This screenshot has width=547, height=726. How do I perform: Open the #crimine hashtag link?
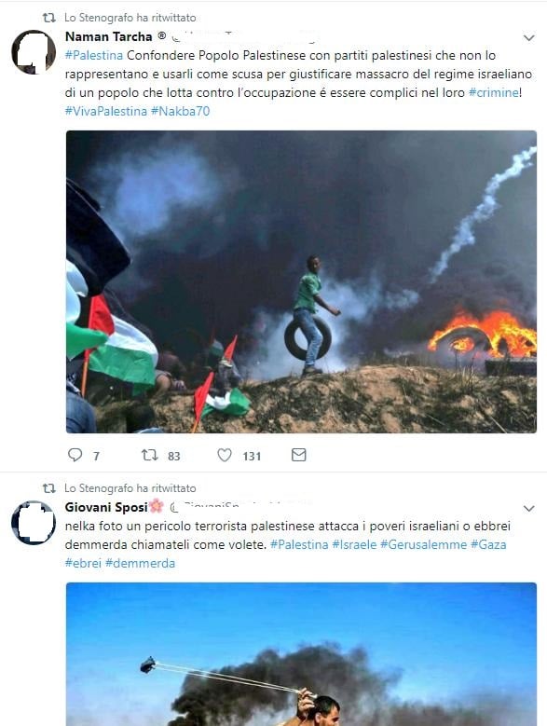tap(493, 92)
